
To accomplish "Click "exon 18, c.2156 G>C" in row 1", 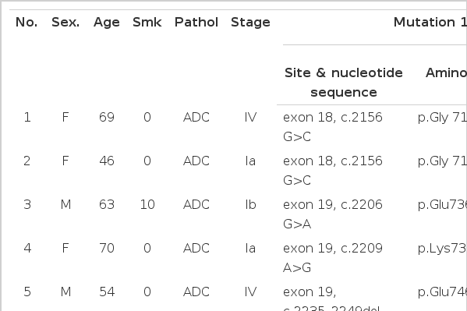I will (x=333, y=127).
